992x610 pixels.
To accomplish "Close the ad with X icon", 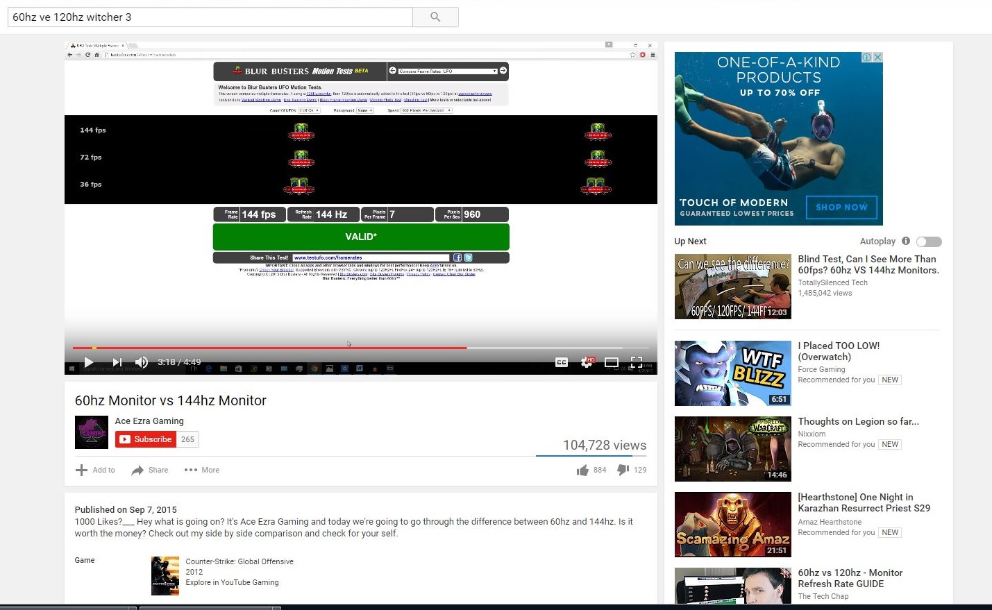I will pyautogui.click(x=878, y=57).
